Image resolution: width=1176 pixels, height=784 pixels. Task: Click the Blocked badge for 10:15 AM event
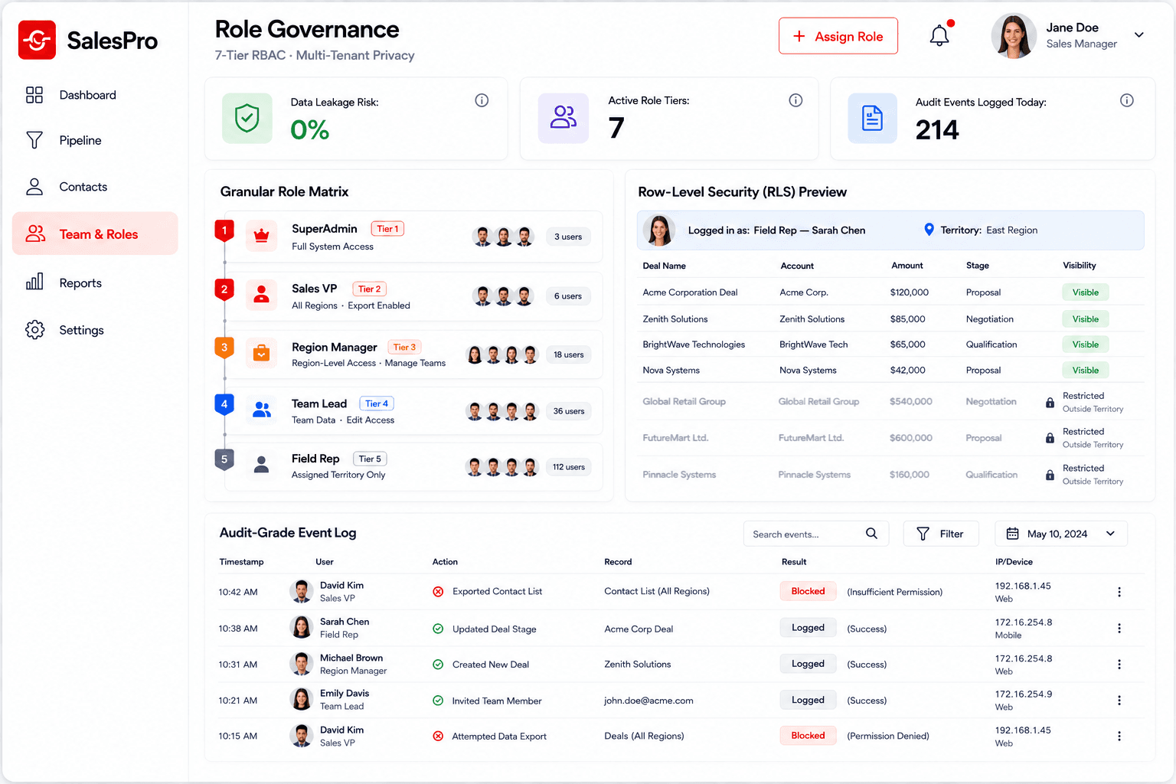point(808,736)
